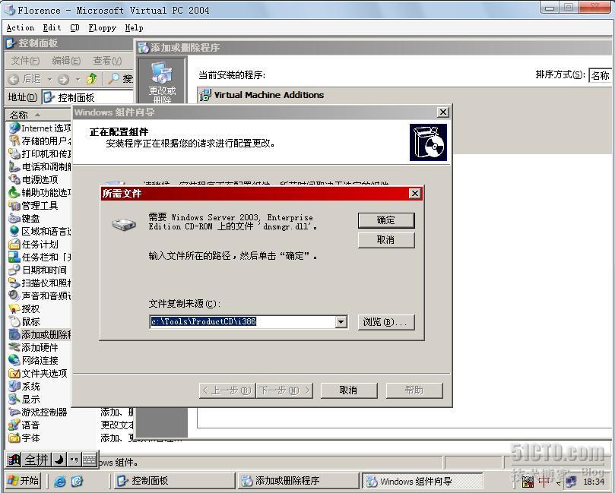Open 添加硬件 control panel item
The height and width of the screenshot is (493, 615).
tap(33, 348)
